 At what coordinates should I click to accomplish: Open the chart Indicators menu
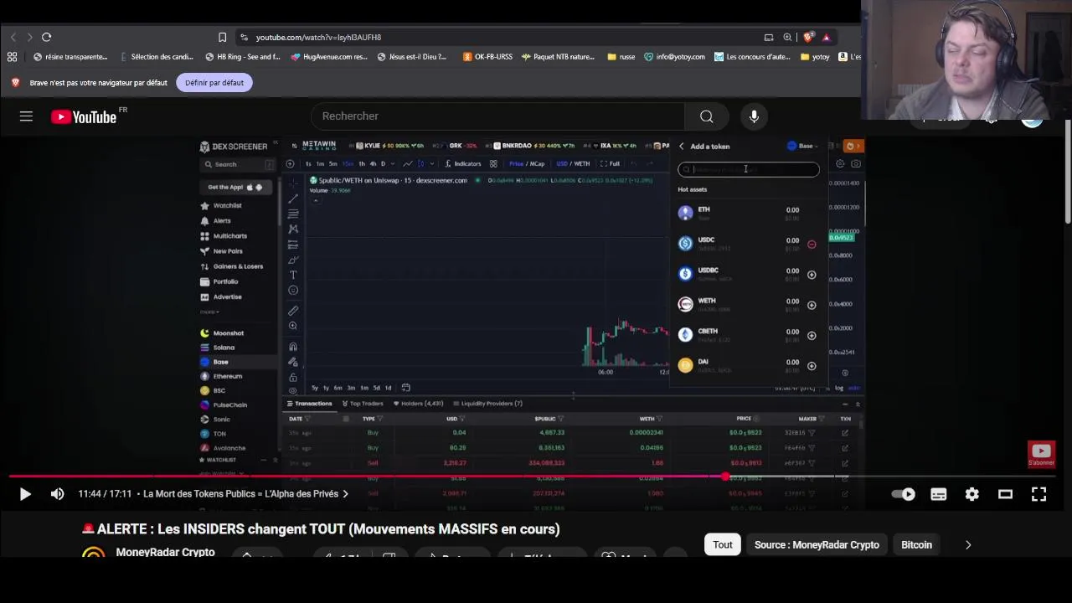pos(463,164)
